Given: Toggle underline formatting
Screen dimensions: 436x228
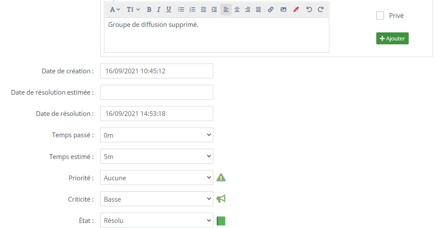Looking at the screenshot, I should (x=169, y=10).
